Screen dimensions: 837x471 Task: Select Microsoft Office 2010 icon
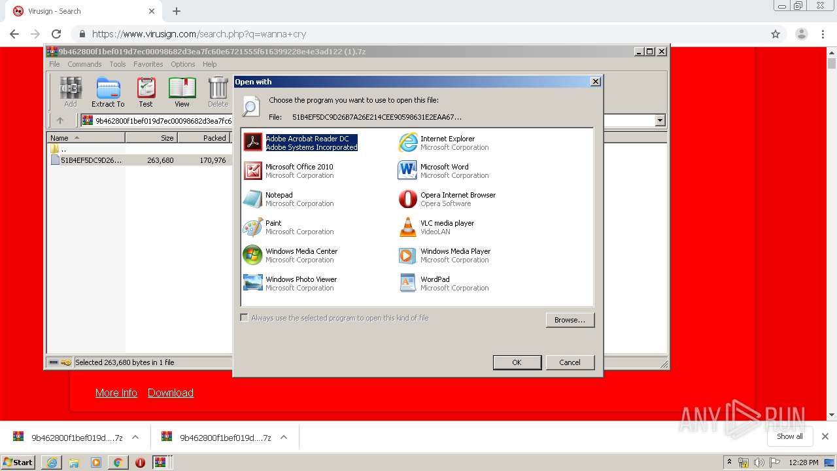[252, 170]
